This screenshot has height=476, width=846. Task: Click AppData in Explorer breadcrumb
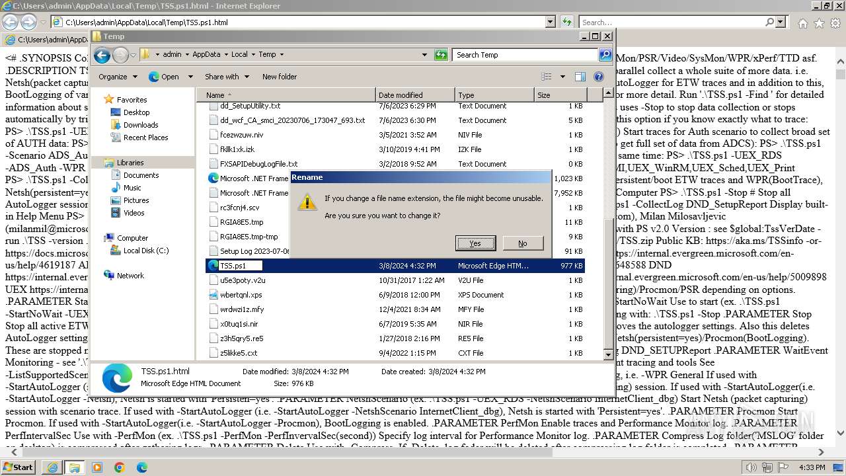click(206, 55)
